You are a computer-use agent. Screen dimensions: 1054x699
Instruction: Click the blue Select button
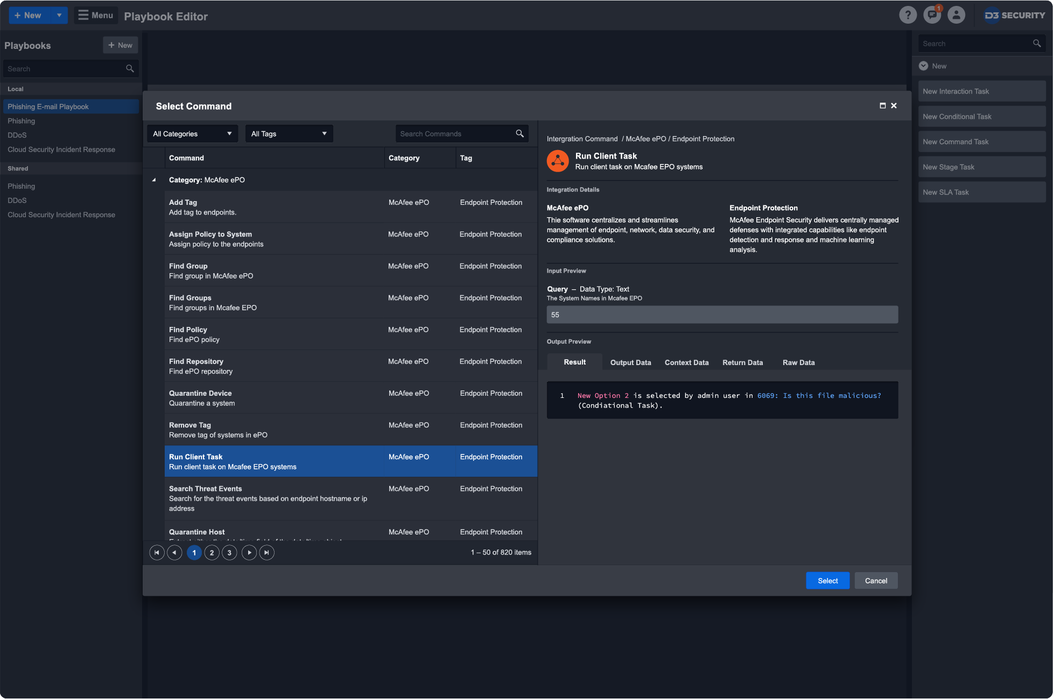pyautogui.click(x=827, y=581)
